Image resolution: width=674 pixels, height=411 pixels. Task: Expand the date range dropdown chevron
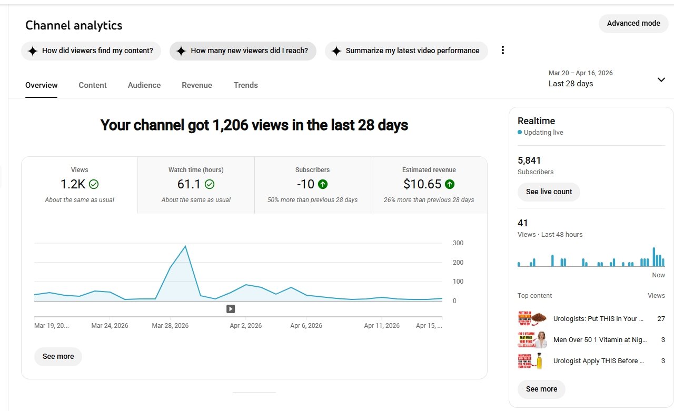point(661,79)
